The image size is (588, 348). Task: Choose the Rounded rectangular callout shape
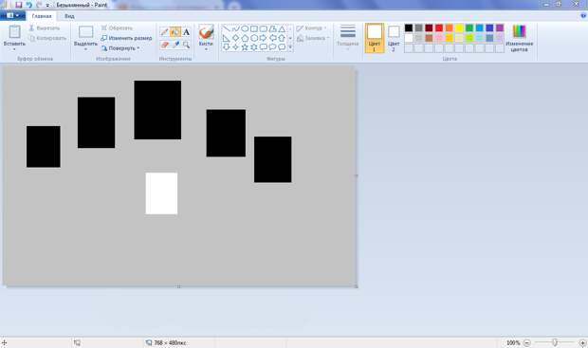pyautogui.click(x=264, y=46)
